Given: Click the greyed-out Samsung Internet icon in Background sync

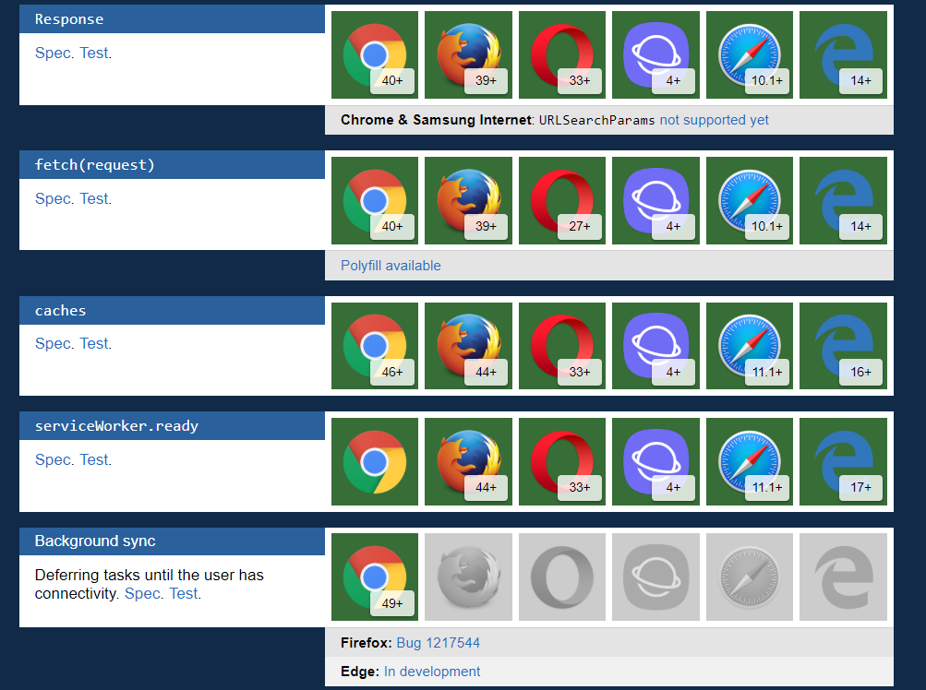Looking at the screenshot, I should pyautogui.click(x=655, y=577).
